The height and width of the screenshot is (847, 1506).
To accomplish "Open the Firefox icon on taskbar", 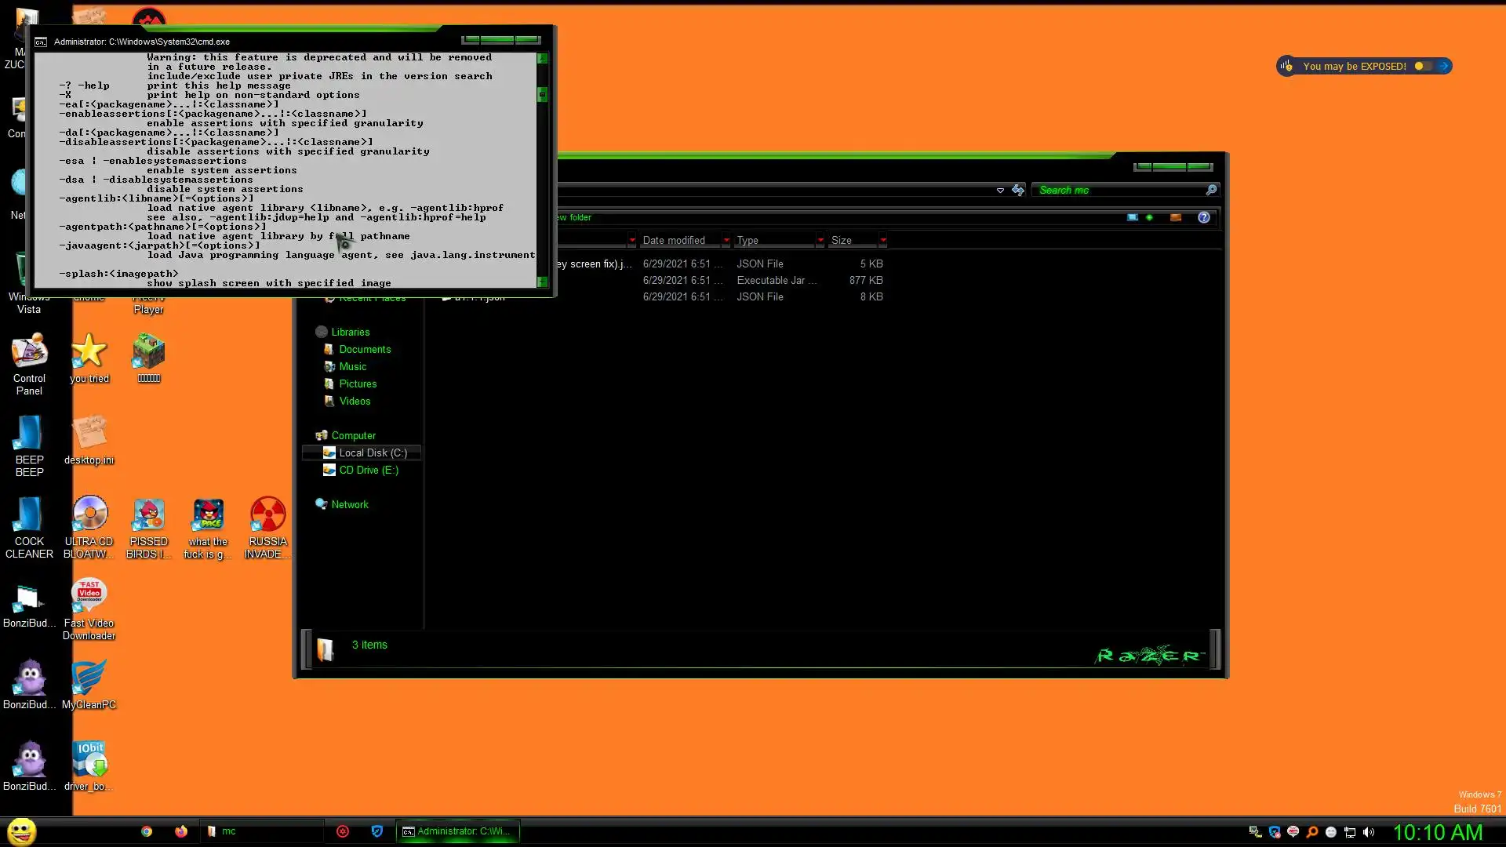I will [181, 831].
